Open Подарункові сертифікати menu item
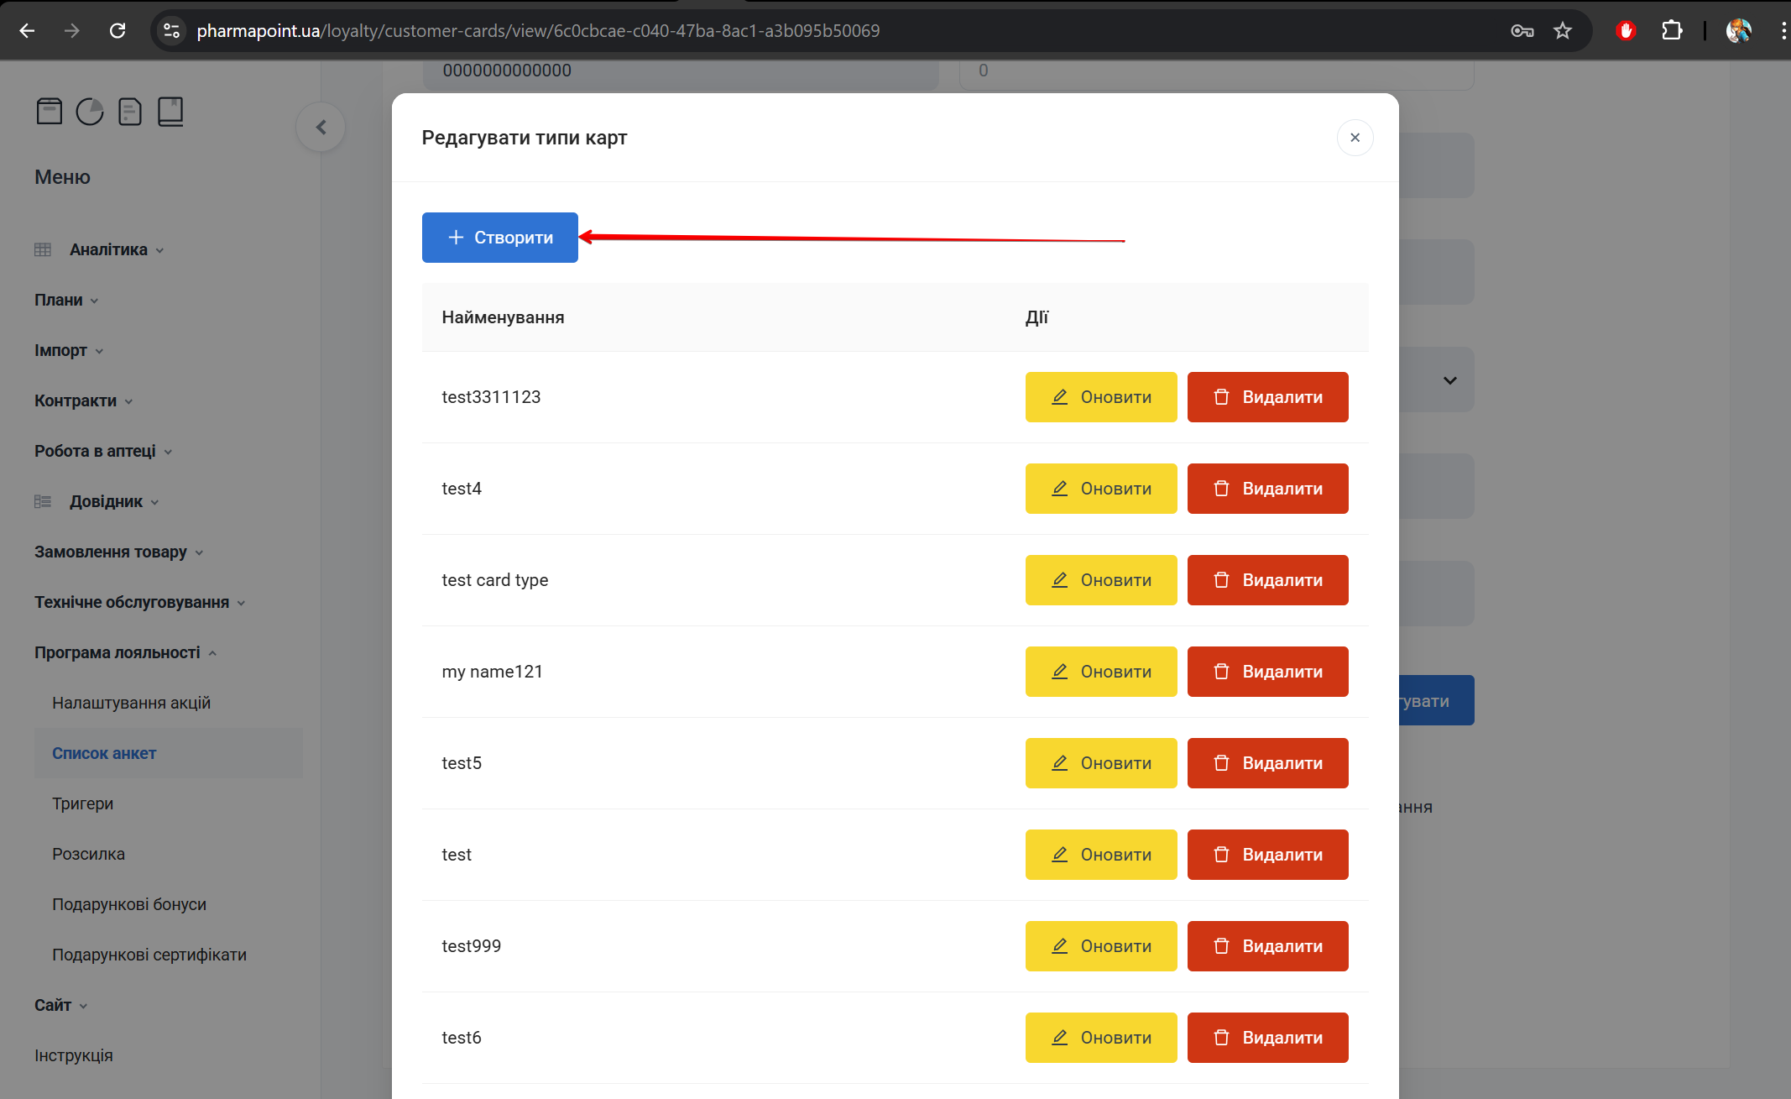This screenshot has height=1099, width=1791. tap(149, 955)
